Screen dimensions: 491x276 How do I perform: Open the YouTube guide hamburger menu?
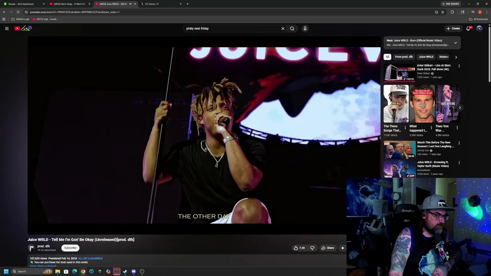[7, 28]
